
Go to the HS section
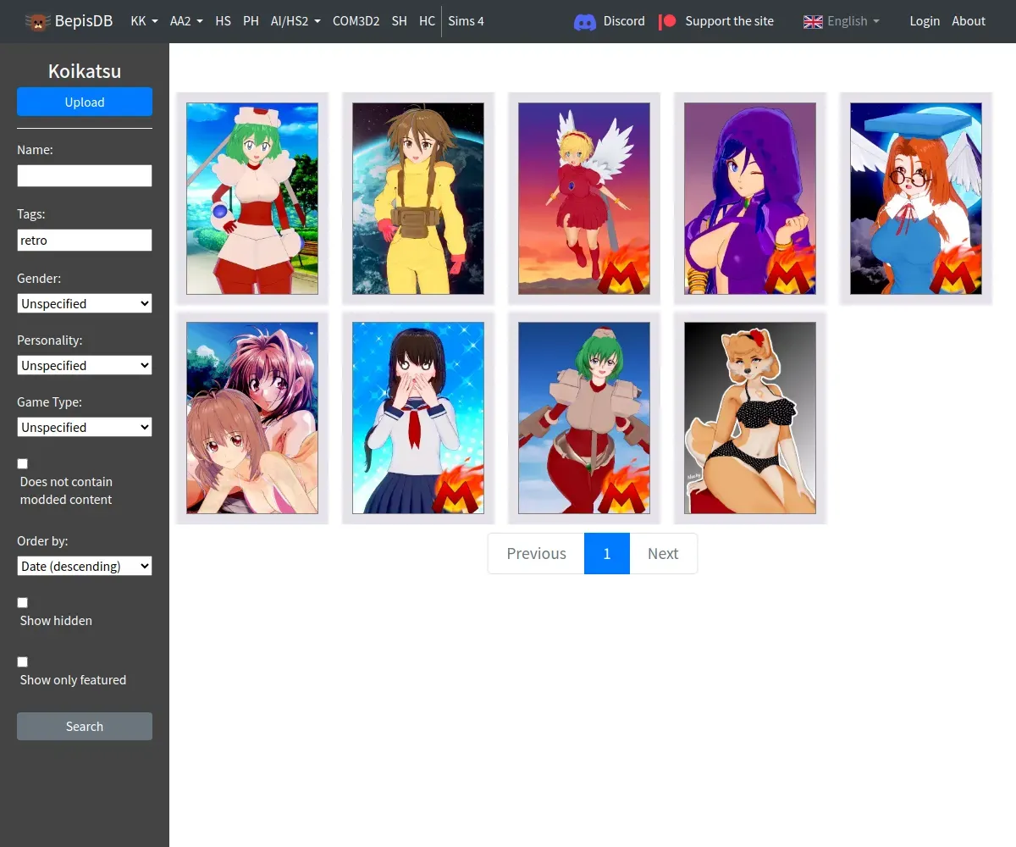coord(223,21)
